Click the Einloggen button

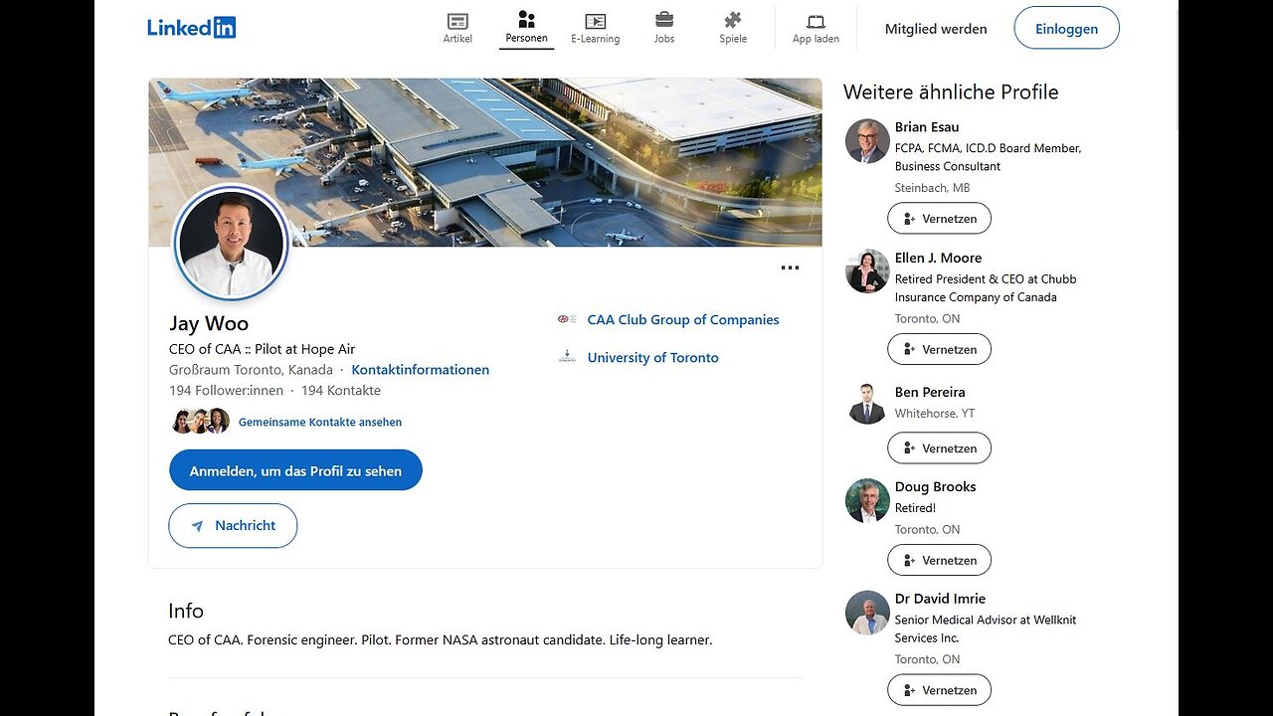pos(1066,28)
